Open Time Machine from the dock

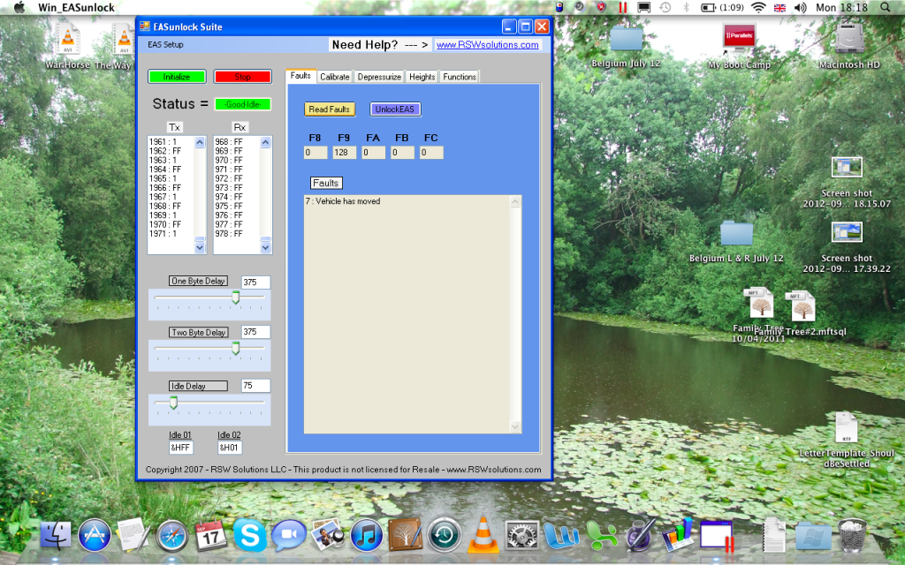(444, 535)
